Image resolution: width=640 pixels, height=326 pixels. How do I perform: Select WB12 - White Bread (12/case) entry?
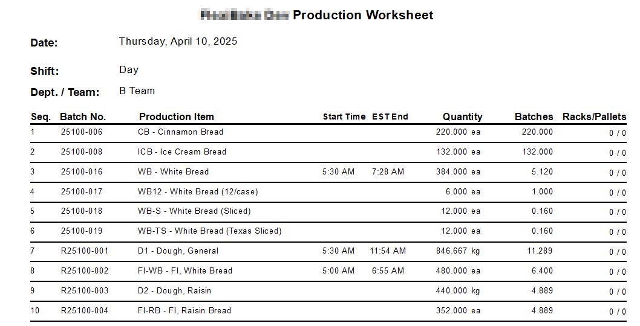coord(198,191)
